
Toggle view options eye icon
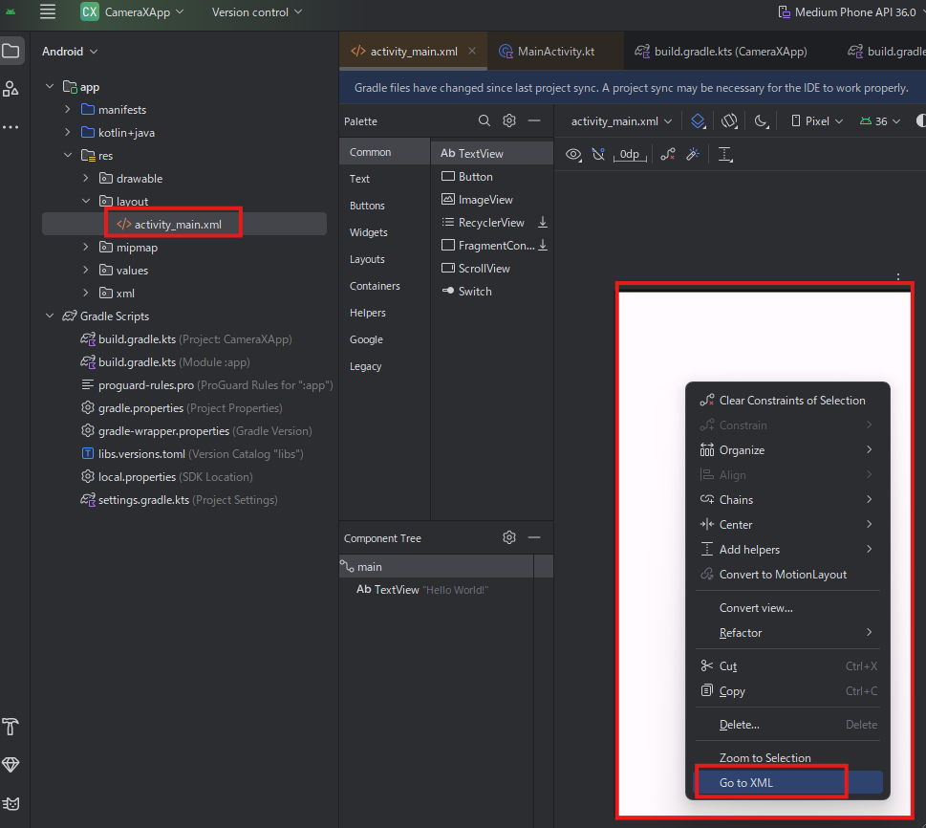click(x=573, y=154)
